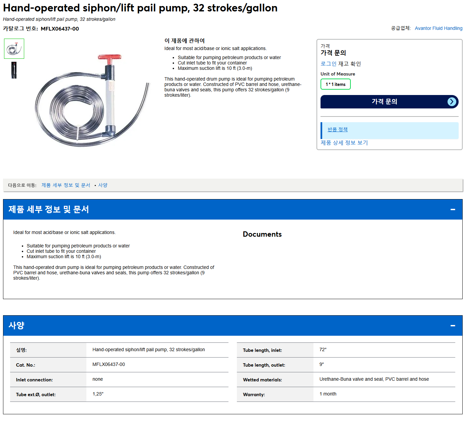Click the 'Tube ext.Ø, outlet:' label
465x421 pixels.
pyautogui.click(x=36, y=394)
